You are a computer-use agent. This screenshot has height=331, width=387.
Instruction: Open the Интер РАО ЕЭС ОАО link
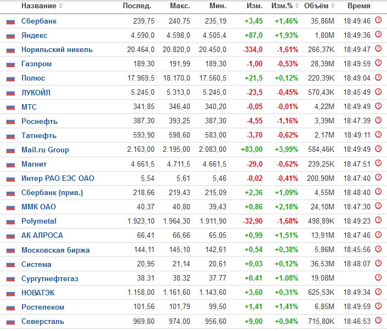(x=58, y=179)
